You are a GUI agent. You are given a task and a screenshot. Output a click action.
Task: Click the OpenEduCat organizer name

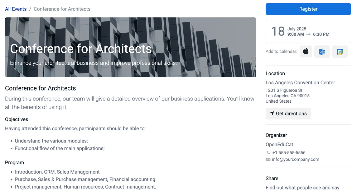(279, 145)
